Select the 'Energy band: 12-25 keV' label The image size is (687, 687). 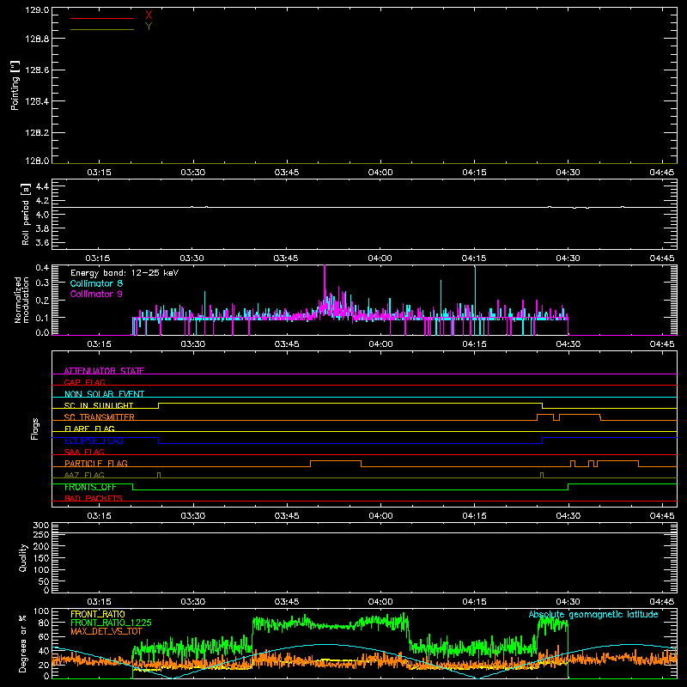(125, 273)
